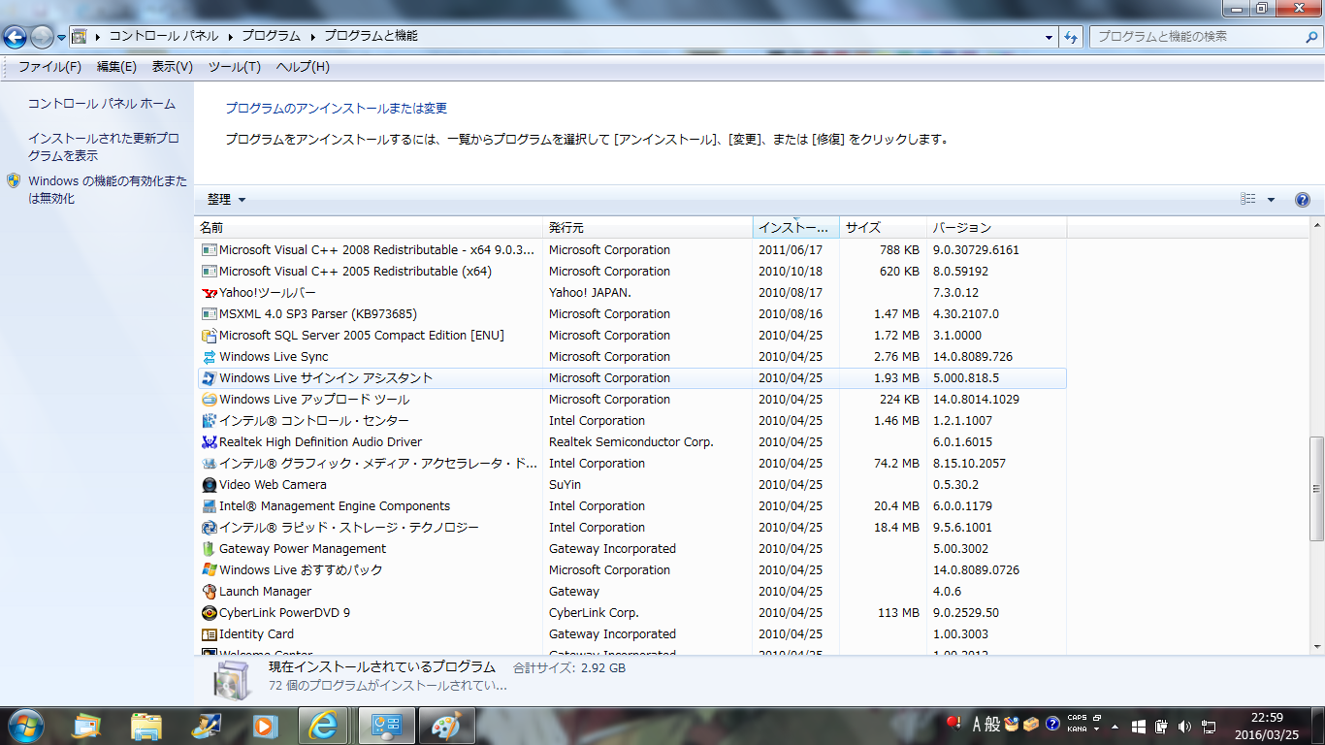Click the Realtek High Definition Audio Driver icon
Screen dimensions: 1325x745
(209, 442)
